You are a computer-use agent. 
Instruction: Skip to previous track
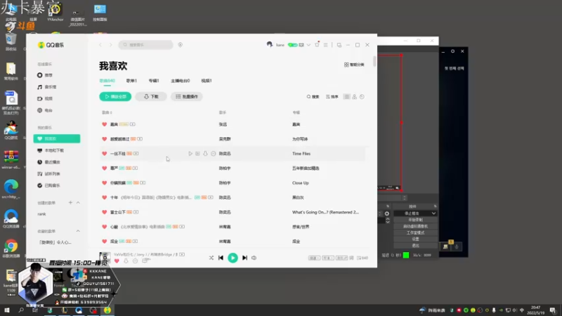coord(221,258)
